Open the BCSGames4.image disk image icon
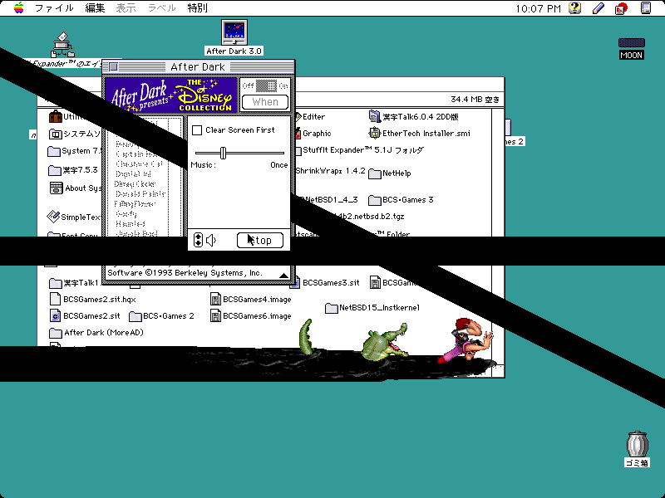This screenshot has width=665, height=498. [215, 299]
